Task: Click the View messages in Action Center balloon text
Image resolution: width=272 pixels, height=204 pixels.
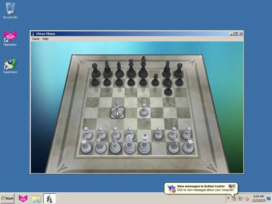Action: click(x=201, y=186)
